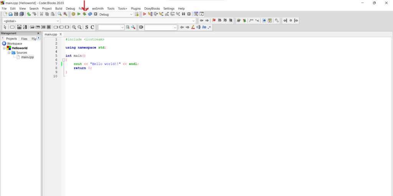Collapse the code fold at main function
The height and width of the screenshot is (196, 393).
(x=64, y=60)
